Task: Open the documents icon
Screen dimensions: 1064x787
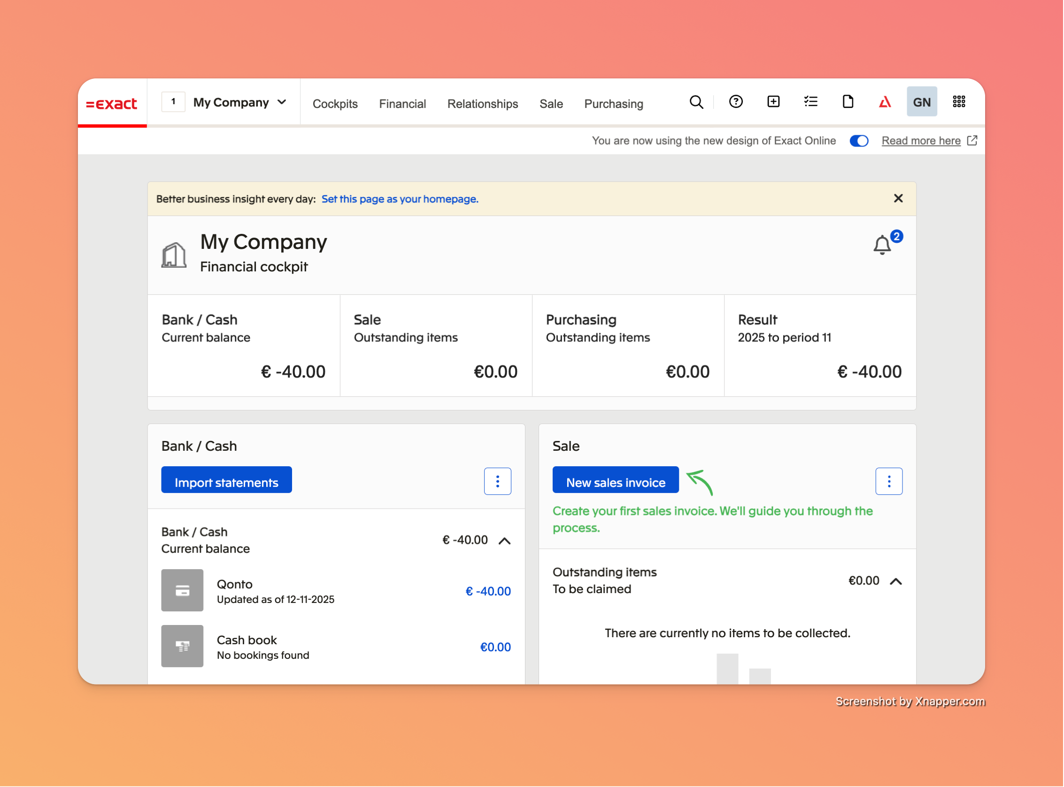Action: pos(848,101)
